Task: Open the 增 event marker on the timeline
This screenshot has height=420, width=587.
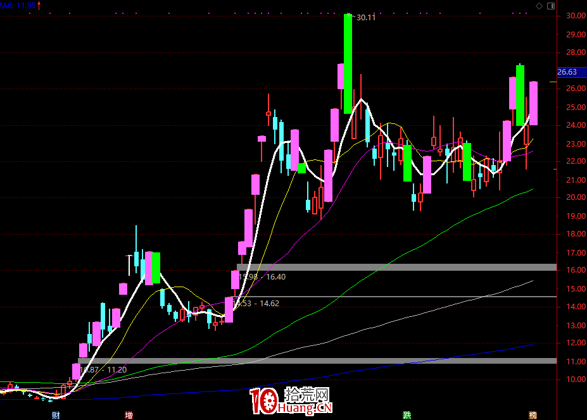Action: point(129,415)
